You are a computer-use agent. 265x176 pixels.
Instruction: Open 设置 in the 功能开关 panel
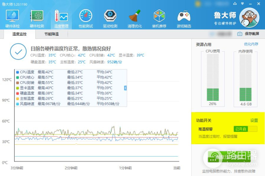(x=254, y=120)
